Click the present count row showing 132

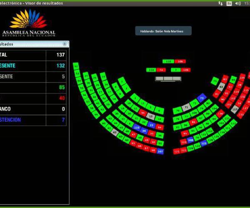point(33,66)
